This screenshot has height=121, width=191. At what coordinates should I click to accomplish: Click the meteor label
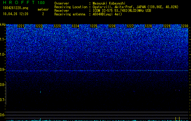click(x=43, y=9)
